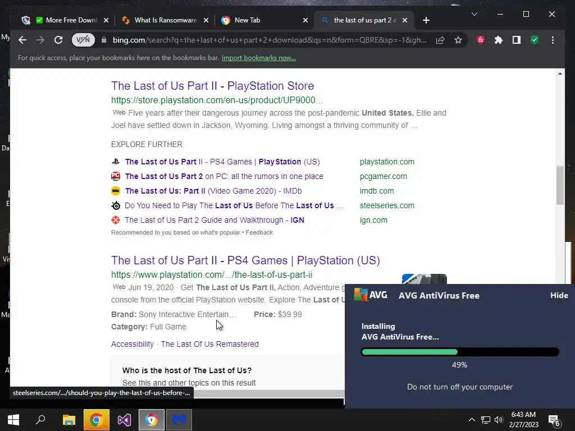Open taskbar search magnifier
This screenshot has height=431, width=575.
point(40,420)
